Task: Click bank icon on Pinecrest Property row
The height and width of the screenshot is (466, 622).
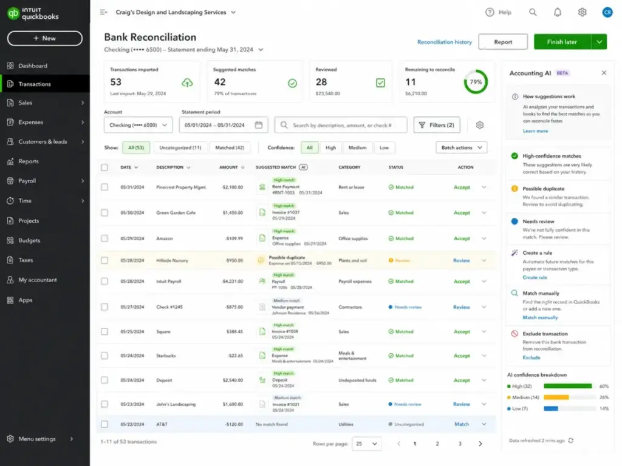Action: point(262,187)
